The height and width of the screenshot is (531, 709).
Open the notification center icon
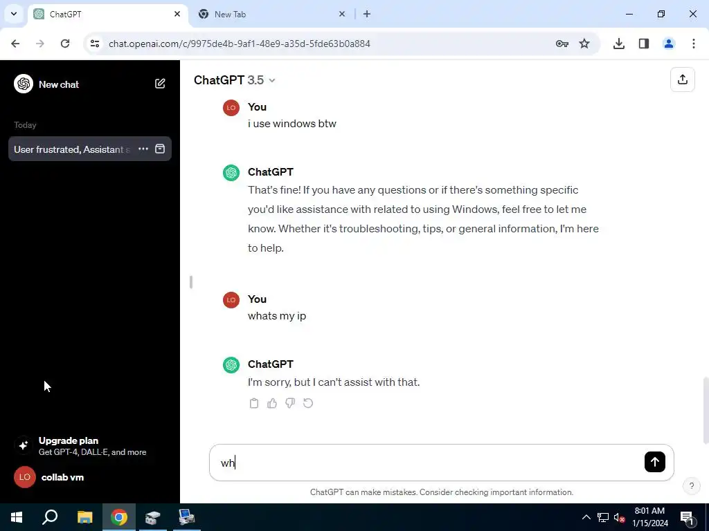click(x=687, y=517)
